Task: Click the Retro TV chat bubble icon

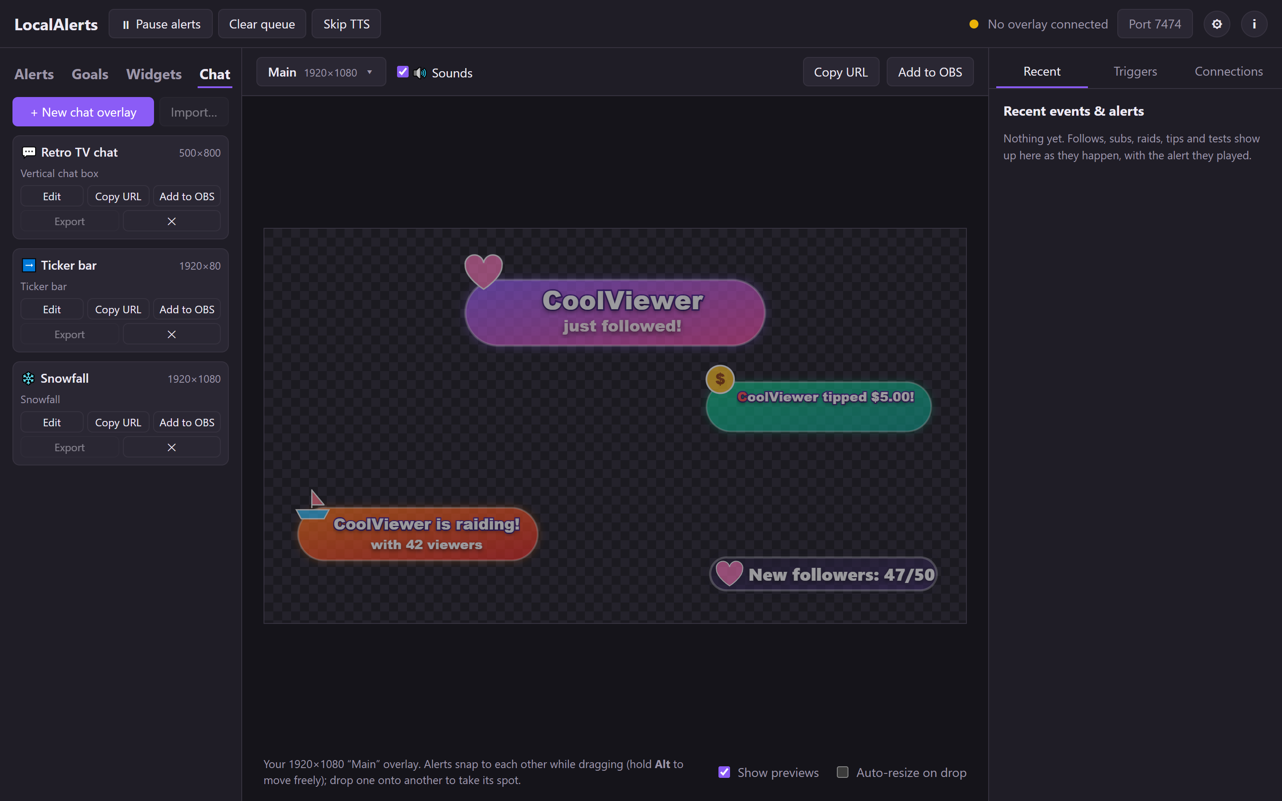Action: (x=28, y=153)
